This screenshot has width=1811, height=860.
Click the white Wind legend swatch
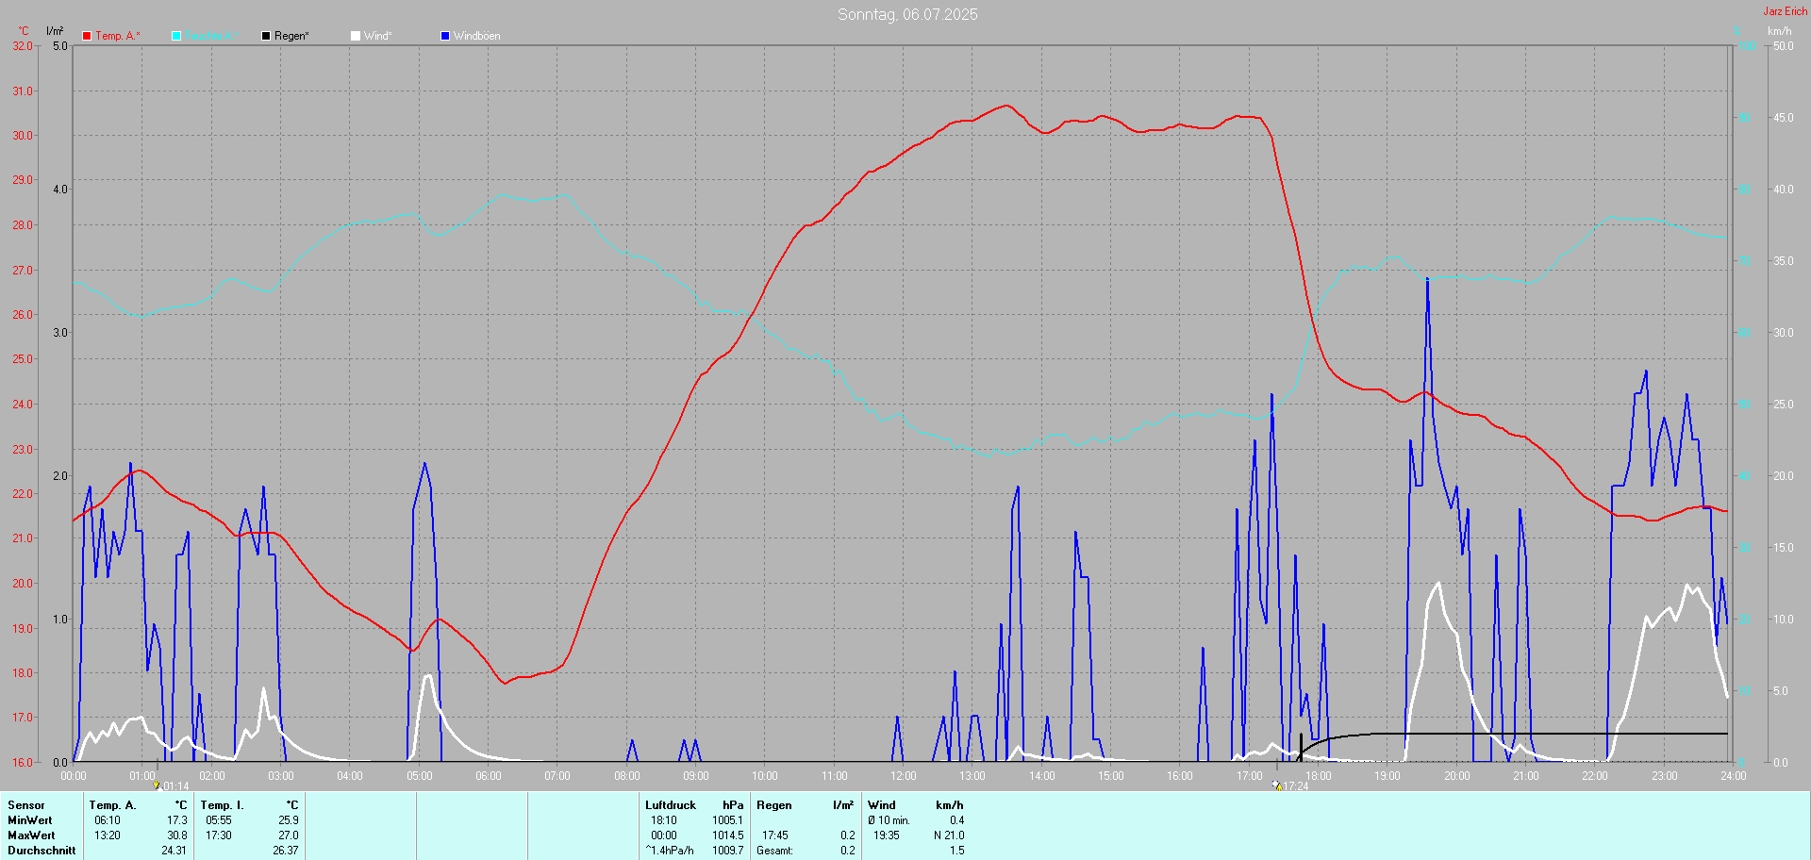(356, 36)
